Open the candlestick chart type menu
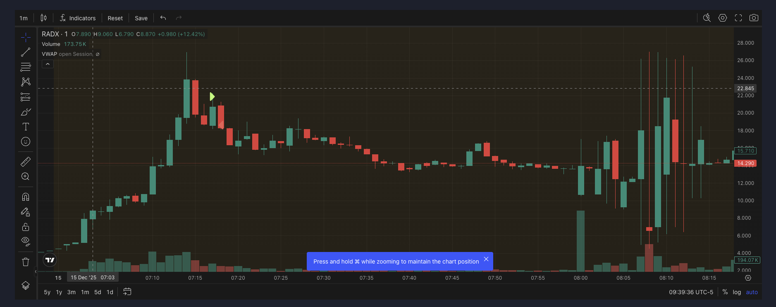This screenshot has width=776, height=307. (43, 18)
